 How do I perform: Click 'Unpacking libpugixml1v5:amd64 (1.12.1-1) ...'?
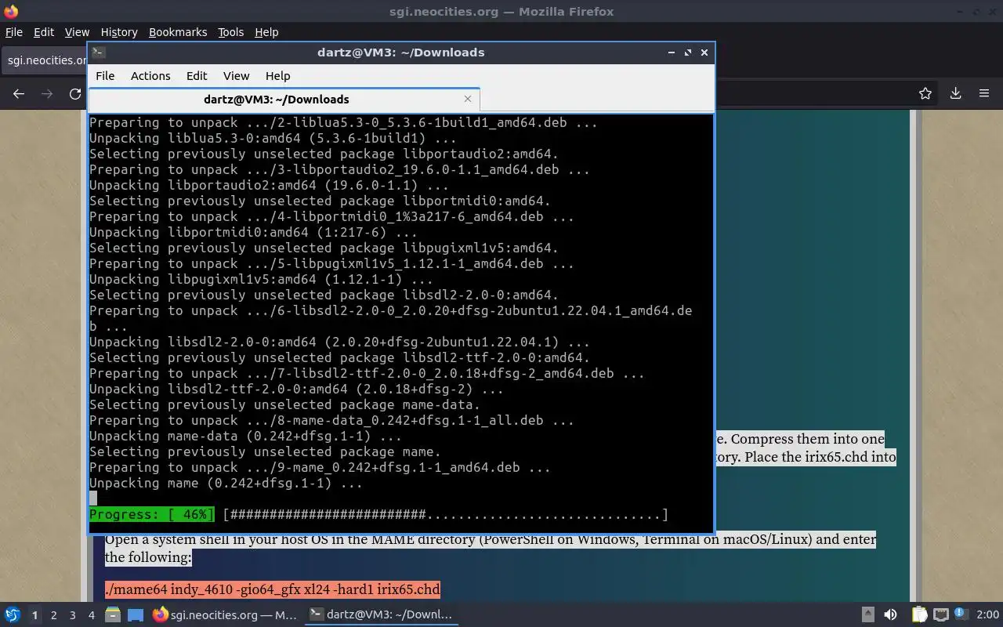[x=261, y=279]
